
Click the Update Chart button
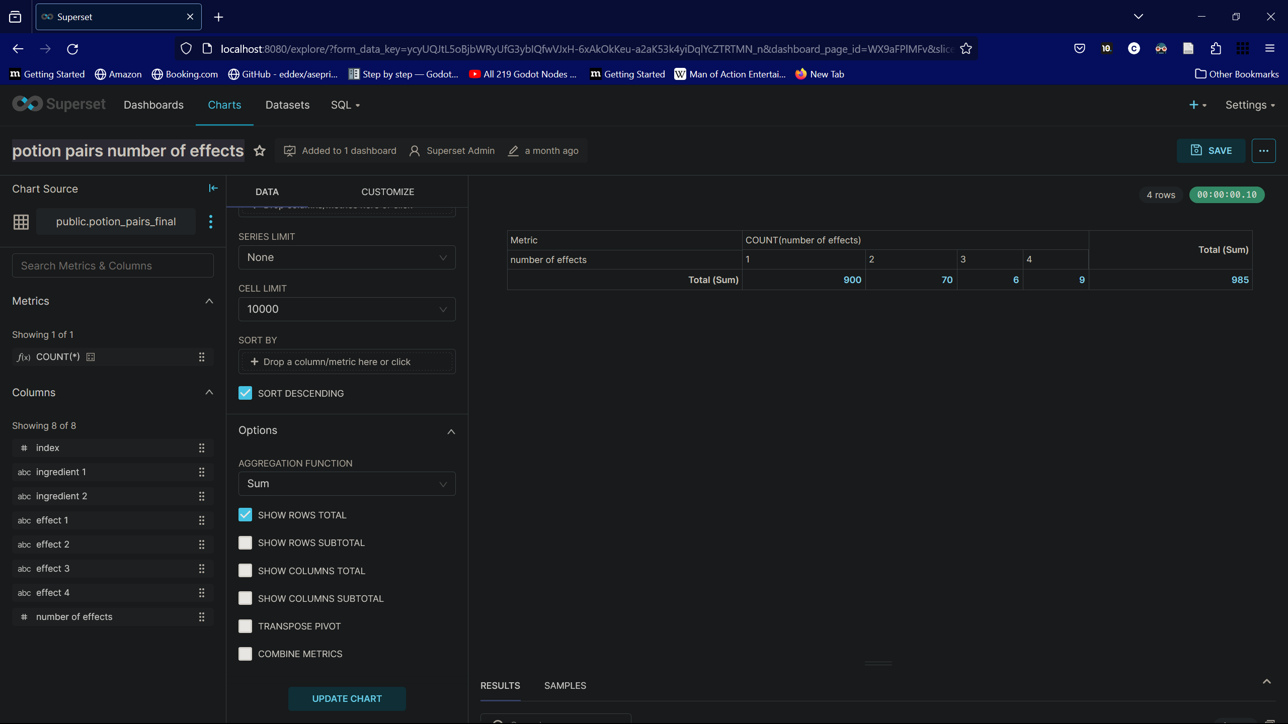(x=347, y=699)
